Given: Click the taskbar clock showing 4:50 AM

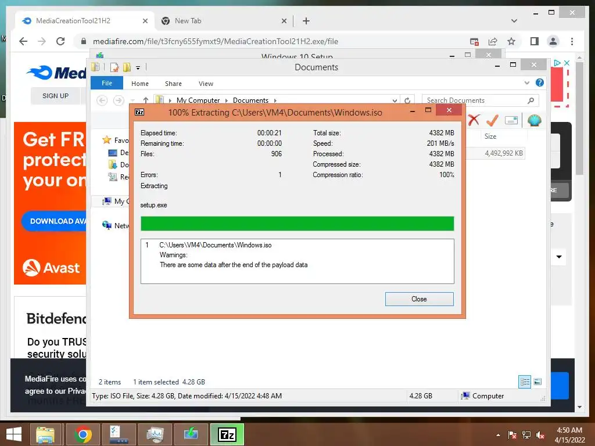Looking at the screenshot, I should coord(569,435).
